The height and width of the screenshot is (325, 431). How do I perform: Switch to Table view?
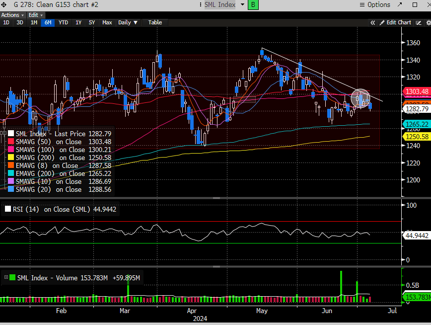point(155,22)
